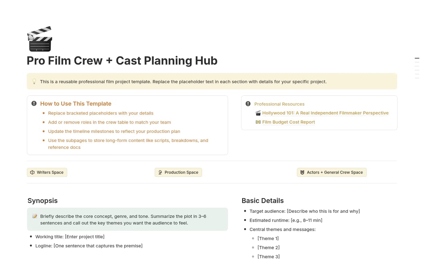Select the Synopsis heading
425x266 pixels.
[43, 201]
